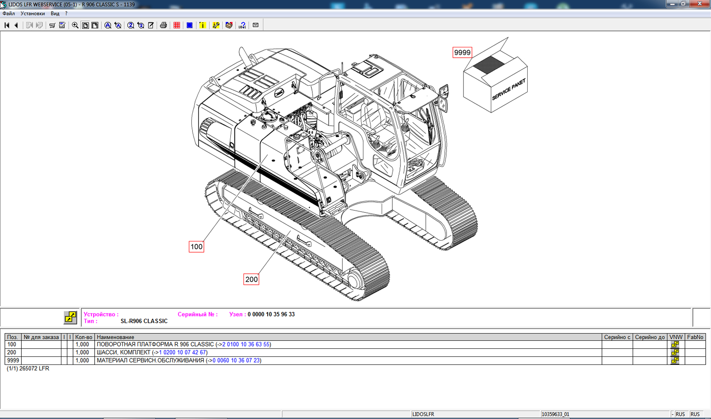Click the handshake icon in toolbar
Screen dimensions: 711x419
click(x=229, y=25)
